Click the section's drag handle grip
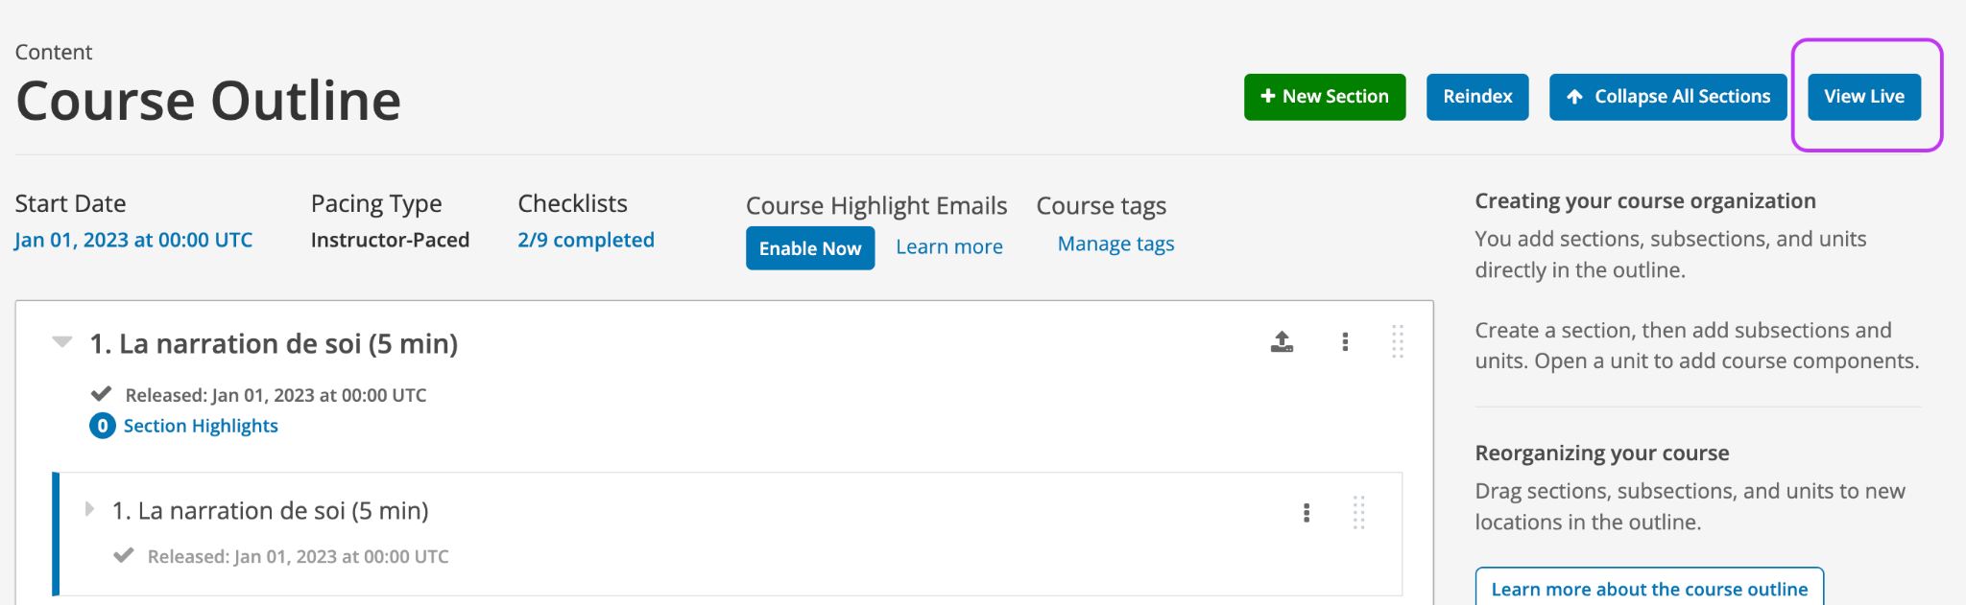Image resolution: width=1966 pixels, height=605 pixels. [x=1398, y=341]
